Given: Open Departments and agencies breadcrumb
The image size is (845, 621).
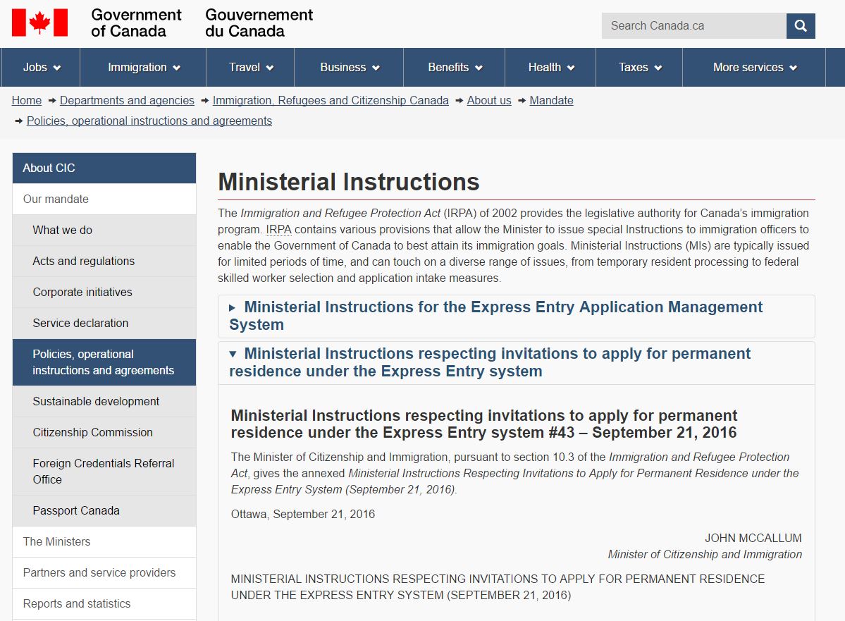Looking at the screenshot, I should pyautogui.click(x=127, y=101).
